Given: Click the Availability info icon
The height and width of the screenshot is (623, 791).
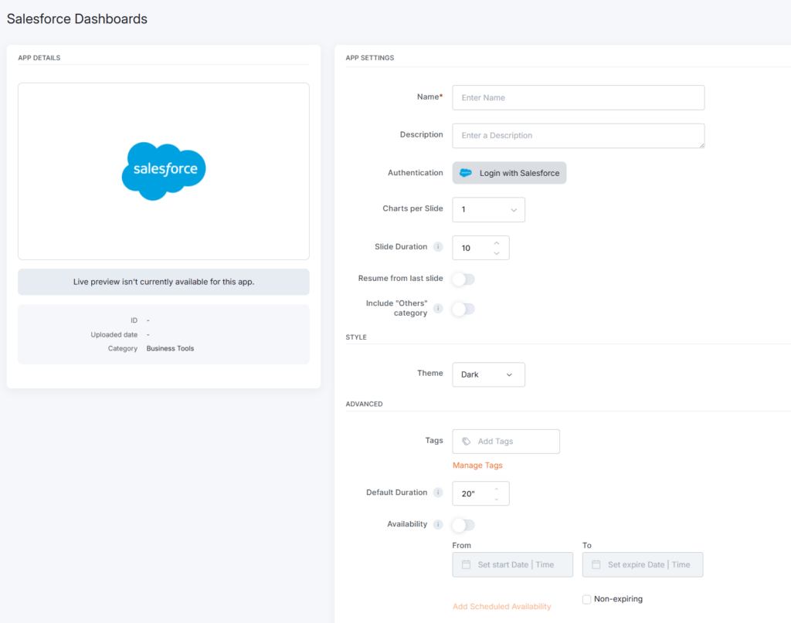Looking at the screenshot, I should coord(438,525).
